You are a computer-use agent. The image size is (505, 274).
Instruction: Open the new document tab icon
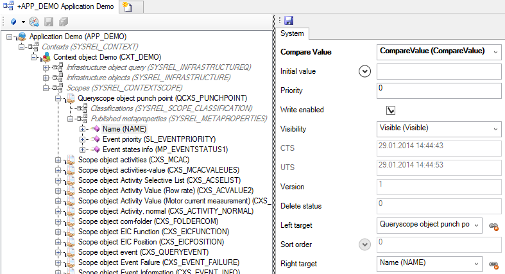point(127,7)
